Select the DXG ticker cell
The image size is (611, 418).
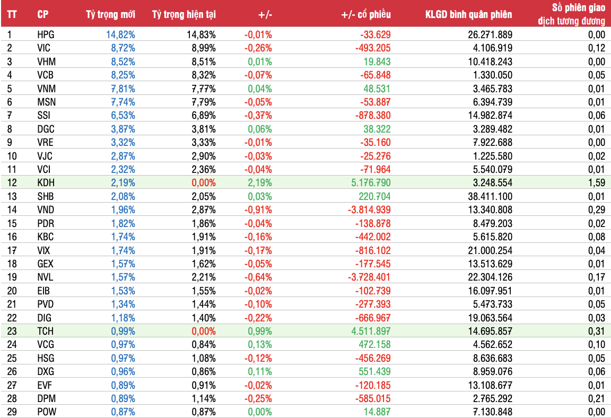pos(46,371)
